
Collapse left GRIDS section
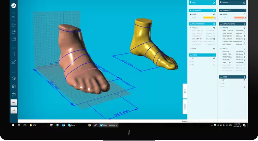[x=191, y=55]
